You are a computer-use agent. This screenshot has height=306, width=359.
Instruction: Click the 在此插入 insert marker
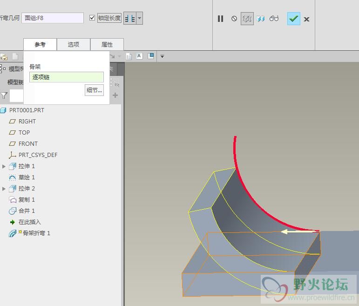(29, 222)
